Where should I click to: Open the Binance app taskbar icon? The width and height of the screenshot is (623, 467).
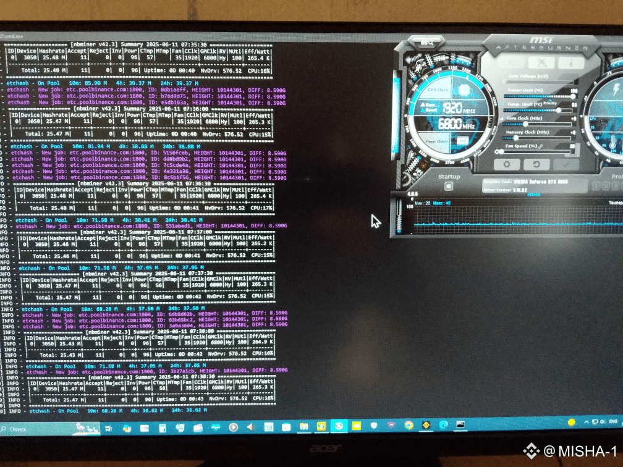426,425
